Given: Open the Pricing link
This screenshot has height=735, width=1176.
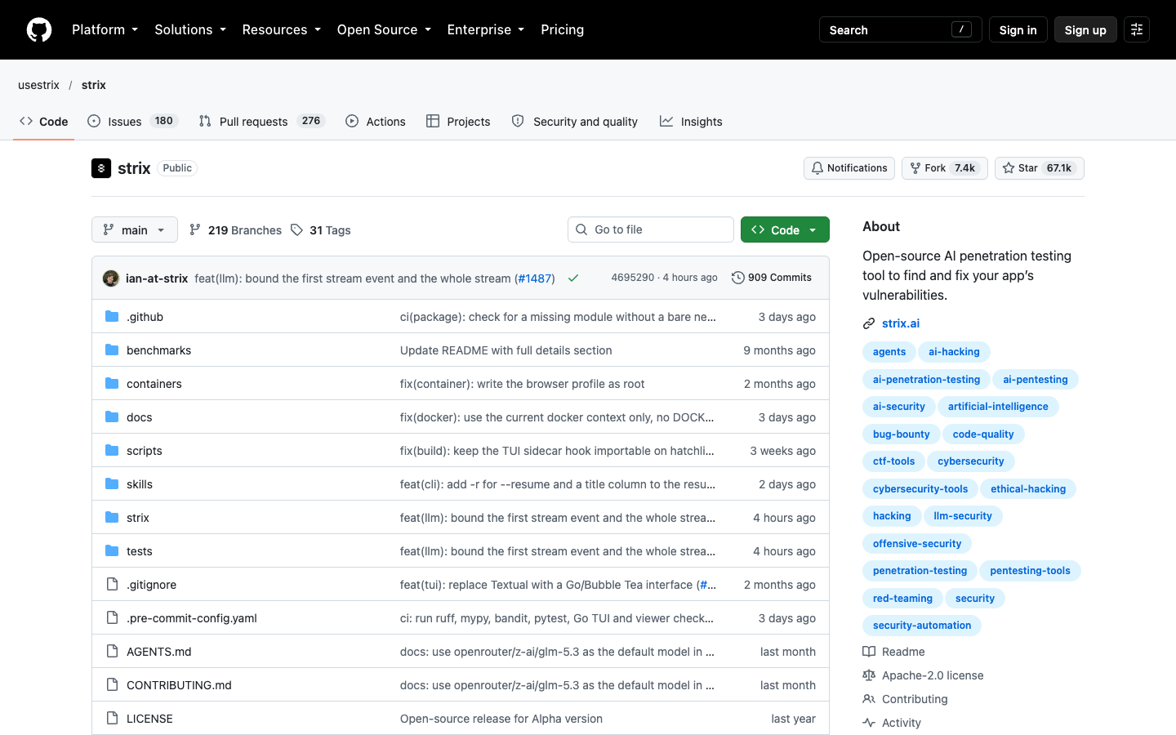Looking at the screenshot, I should point(563,29).
